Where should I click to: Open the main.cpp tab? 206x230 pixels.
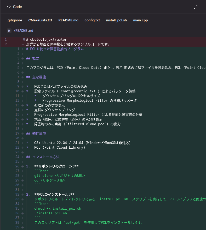(141, 20)
